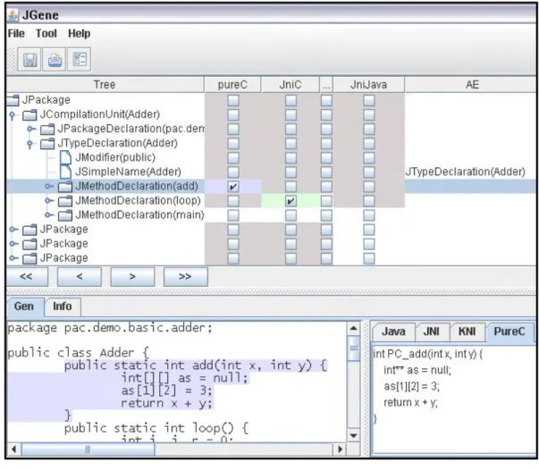
Task: Click source pane horizontal scrollbar thumb
Action: tap(88, 449)
